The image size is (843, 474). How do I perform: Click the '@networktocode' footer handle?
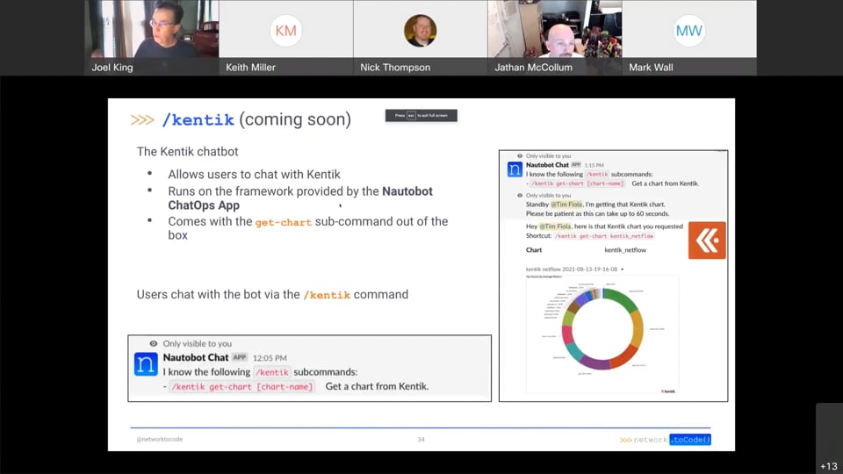pos(160,439)
